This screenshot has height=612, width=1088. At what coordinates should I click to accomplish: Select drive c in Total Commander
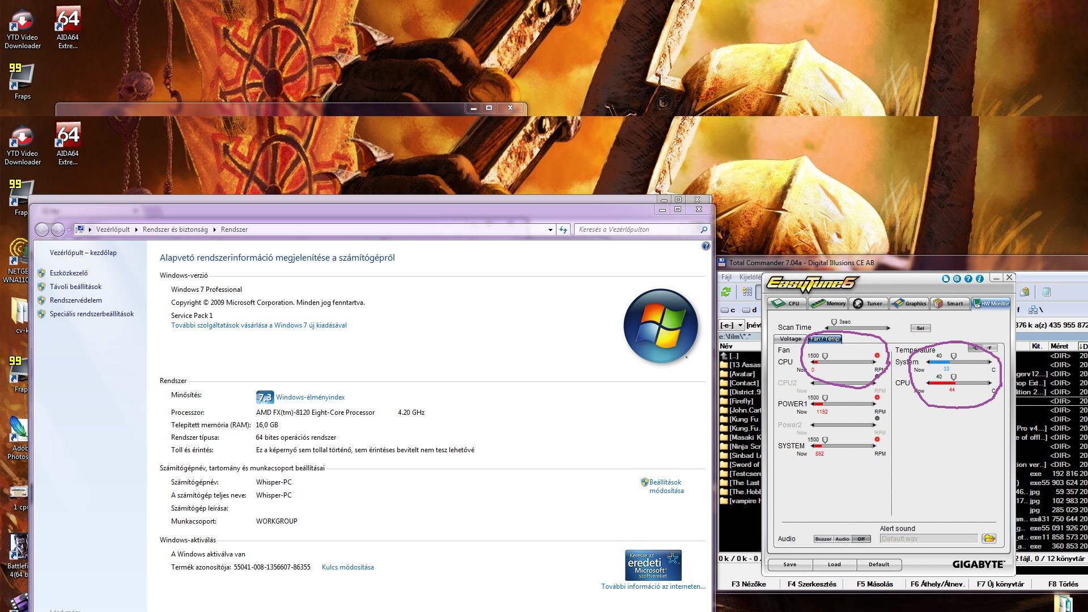728,310
